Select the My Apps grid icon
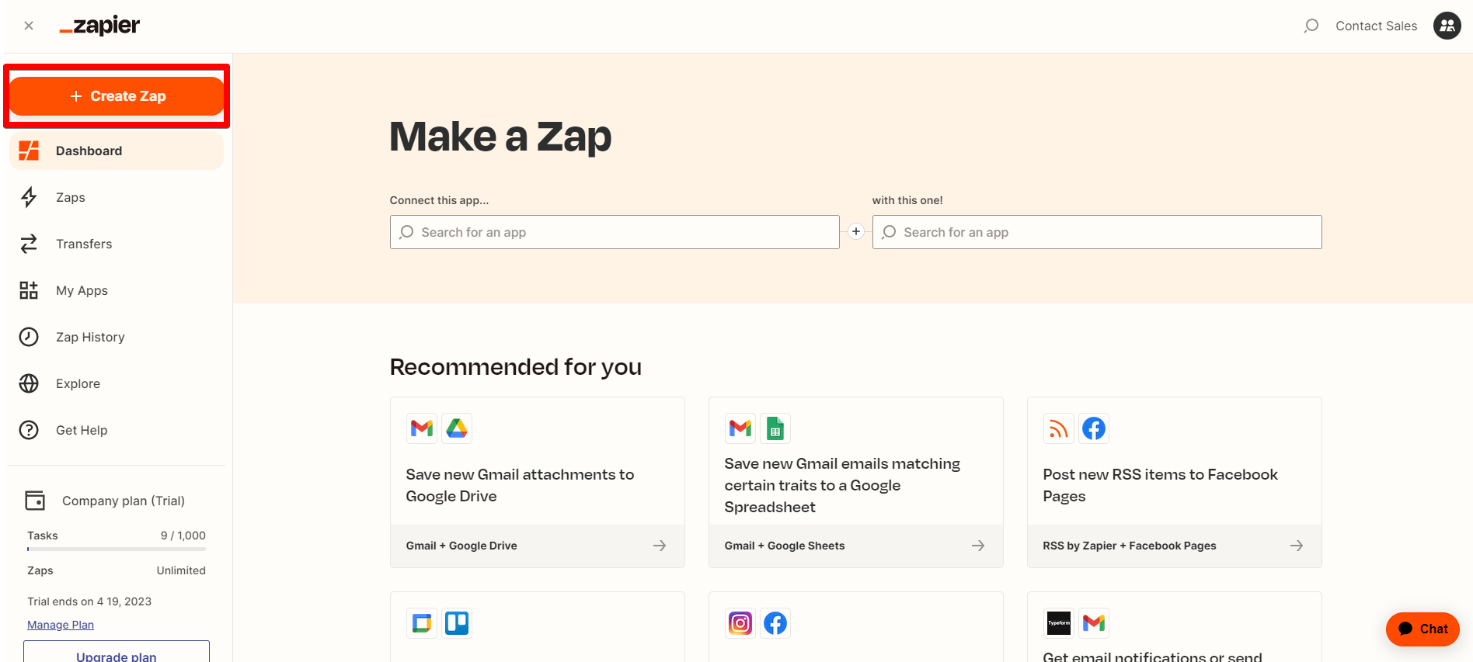 tap(29, 290)
